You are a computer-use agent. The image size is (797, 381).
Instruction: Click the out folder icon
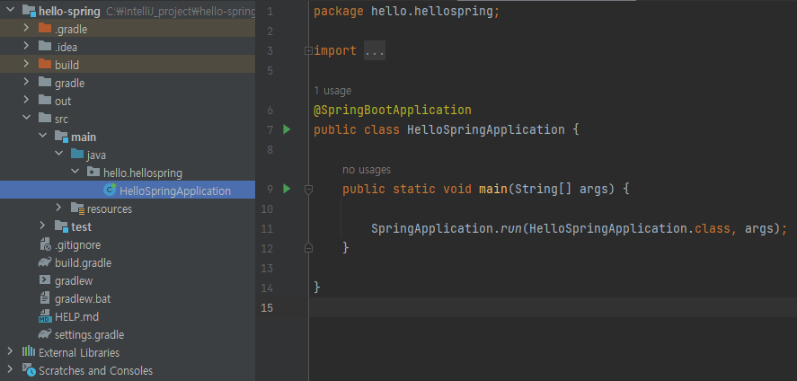45,101
